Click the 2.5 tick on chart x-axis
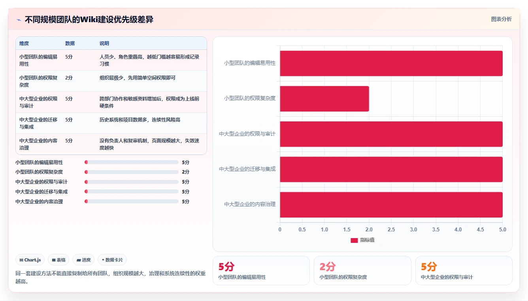This screenshot has height=301, width=528. pyautogui.click(x=391, y=229)
